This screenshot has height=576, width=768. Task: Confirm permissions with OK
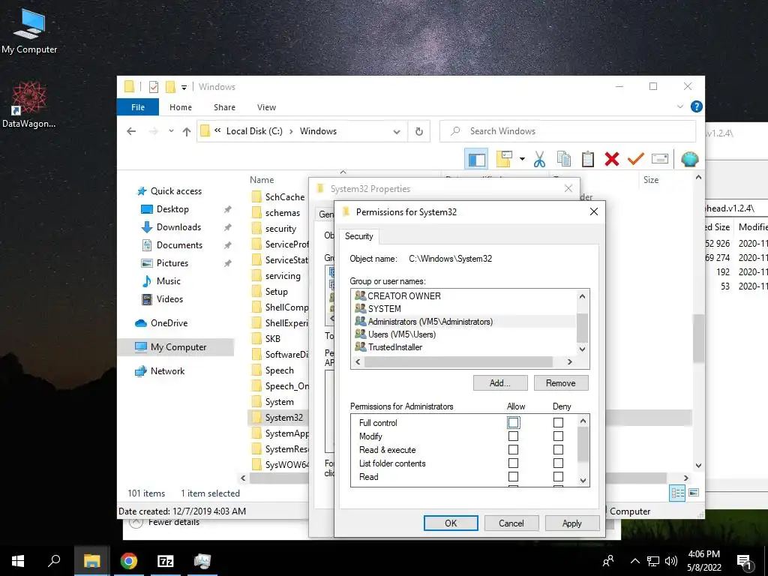pyautogui.click(x=451, y=523)
